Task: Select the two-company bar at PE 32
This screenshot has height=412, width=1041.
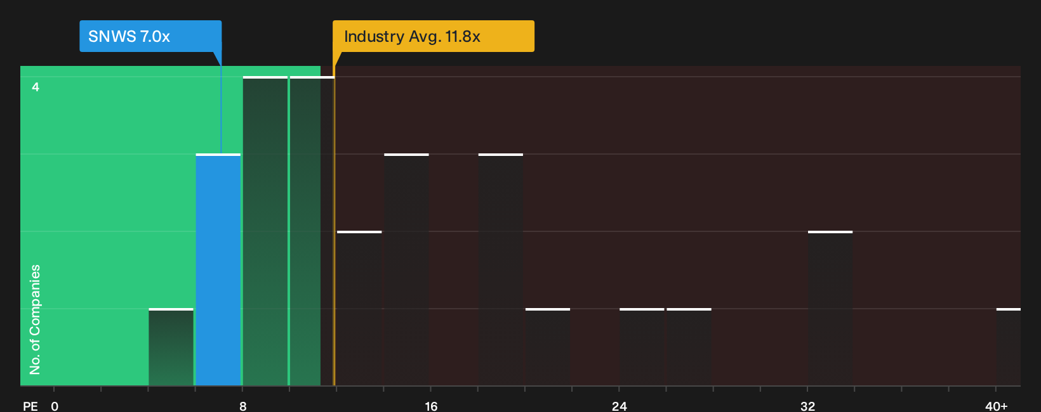Action: 830,308
